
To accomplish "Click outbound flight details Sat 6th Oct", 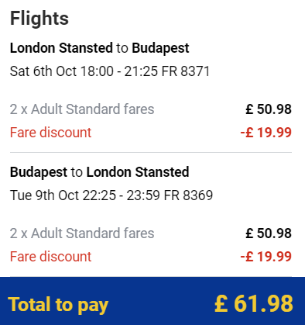I will coord(110,71).
